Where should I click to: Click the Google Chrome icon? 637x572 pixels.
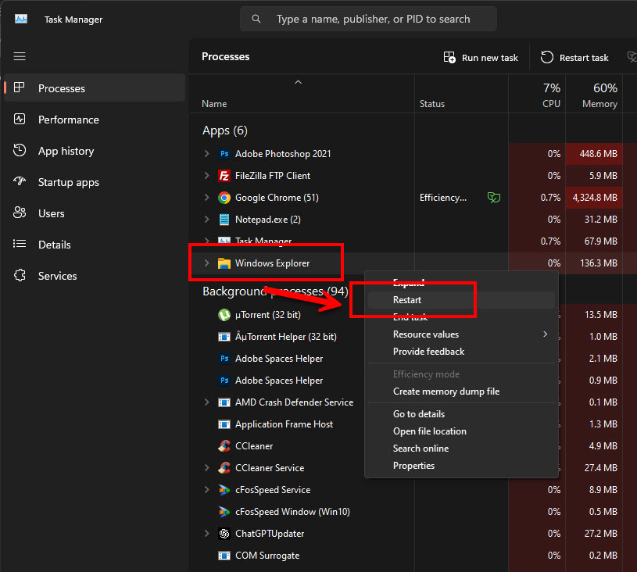(x=224, y=198)
